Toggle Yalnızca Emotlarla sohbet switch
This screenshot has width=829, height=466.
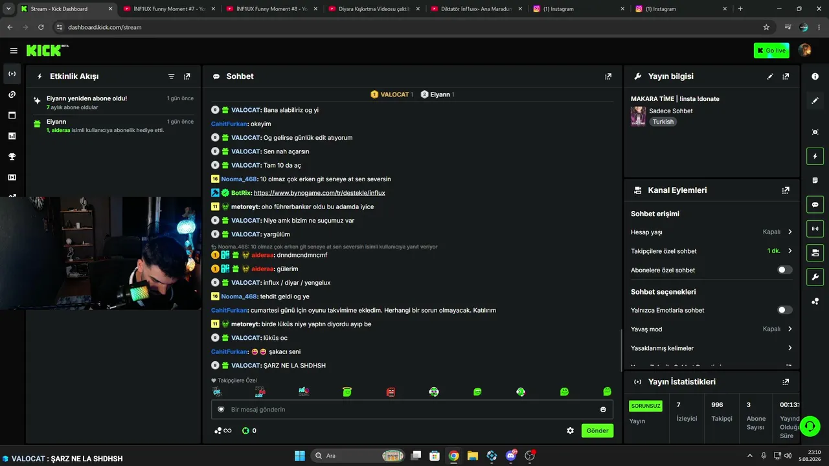pyautogui.click(x=784, y=310)
